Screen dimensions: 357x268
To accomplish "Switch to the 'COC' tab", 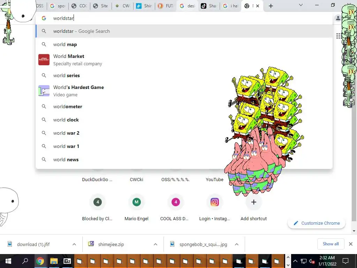I will (79, 6).
